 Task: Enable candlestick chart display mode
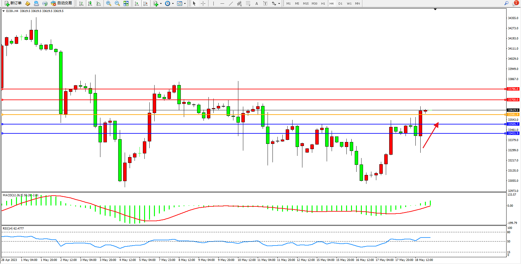[90, 3]
